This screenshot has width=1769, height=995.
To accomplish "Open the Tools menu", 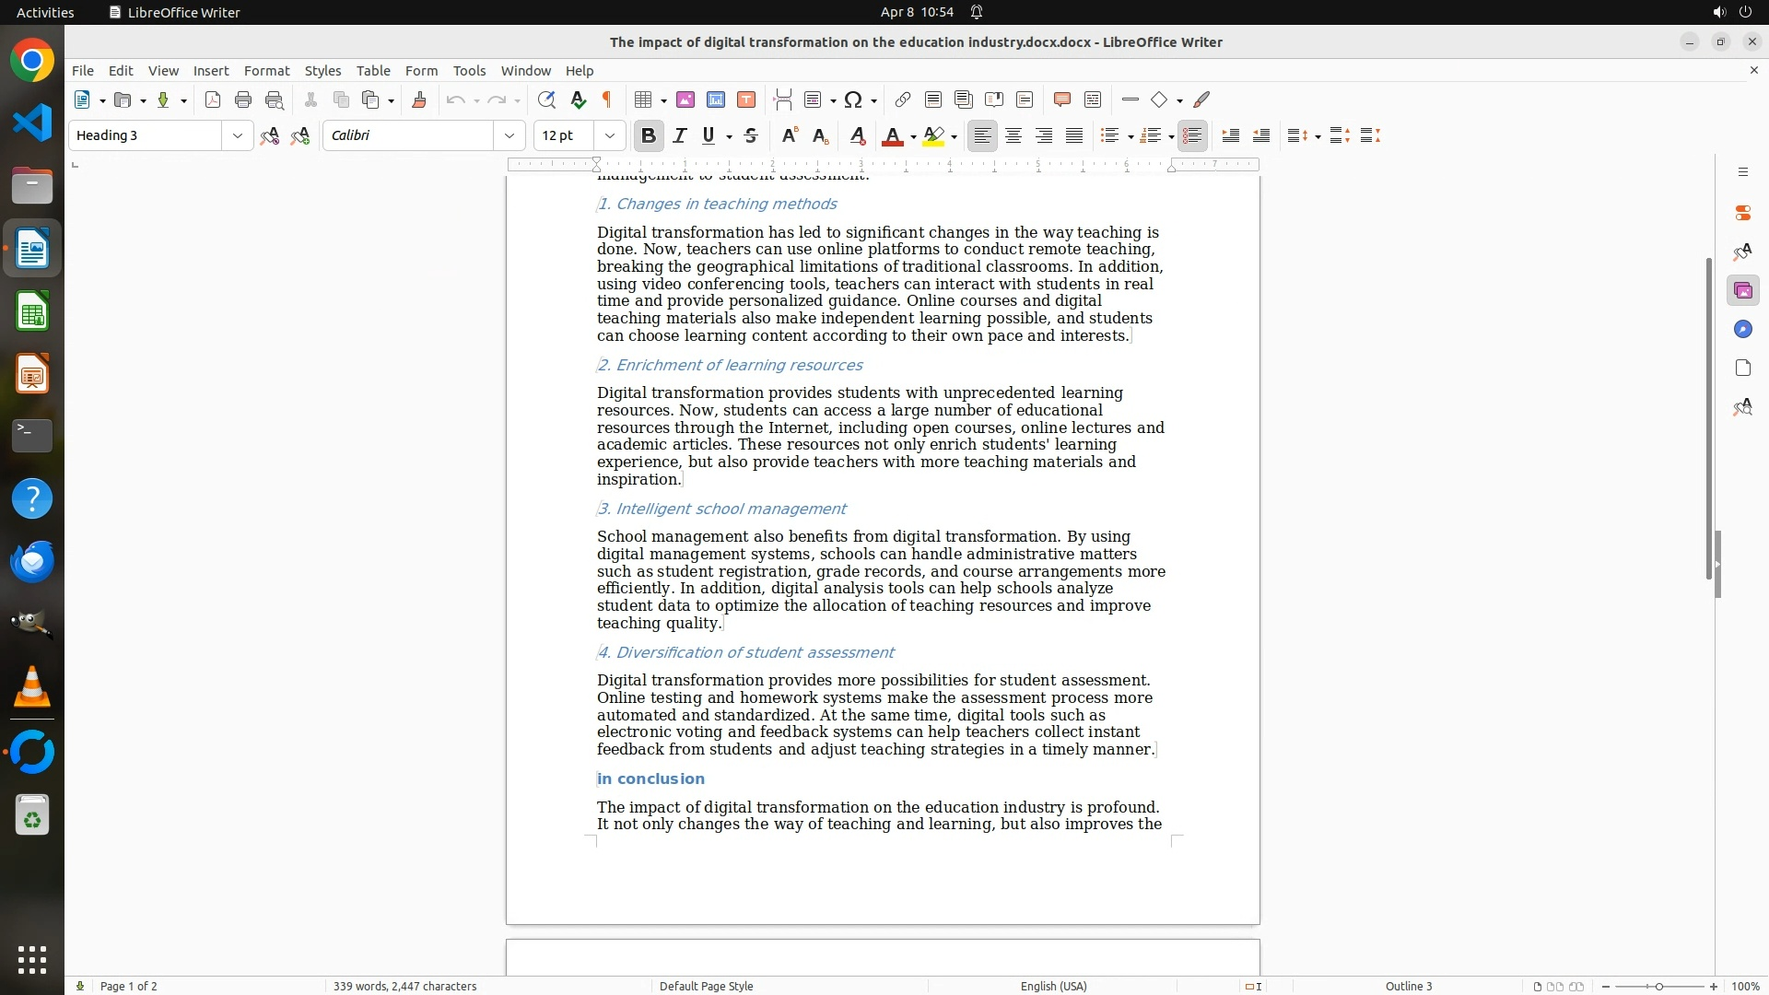I will [469, 71].
